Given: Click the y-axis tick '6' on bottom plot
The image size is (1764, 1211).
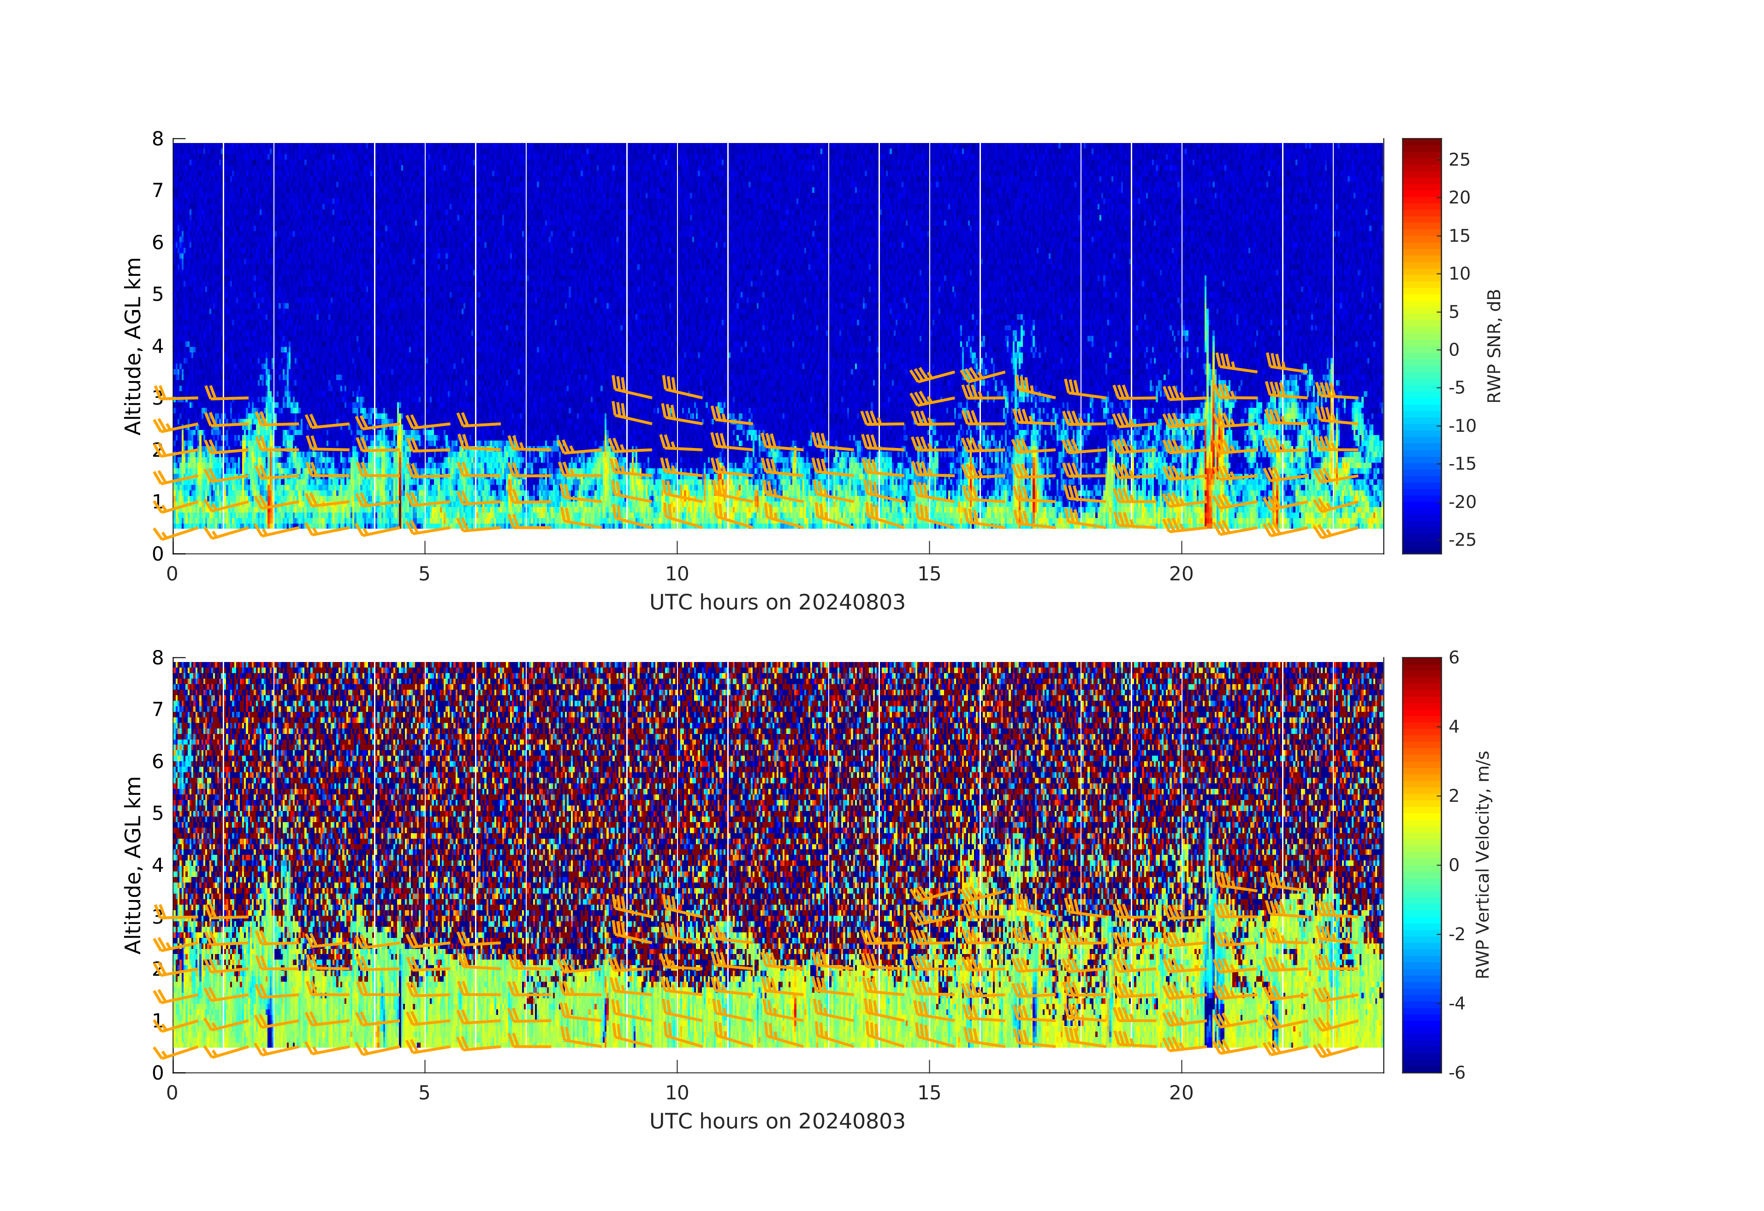Looking at the screenshot, I should tap(158, 762).
